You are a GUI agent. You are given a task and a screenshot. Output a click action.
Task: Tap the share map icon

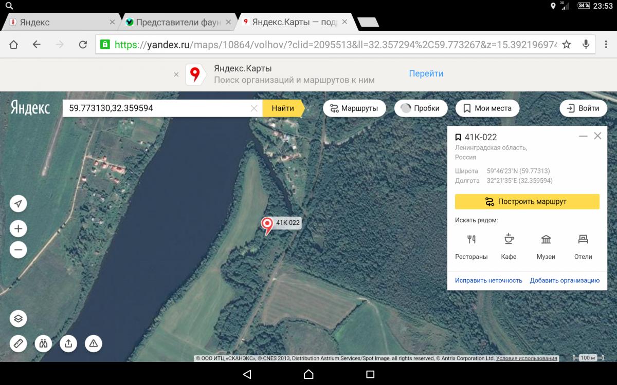click(x=68, y=343)
